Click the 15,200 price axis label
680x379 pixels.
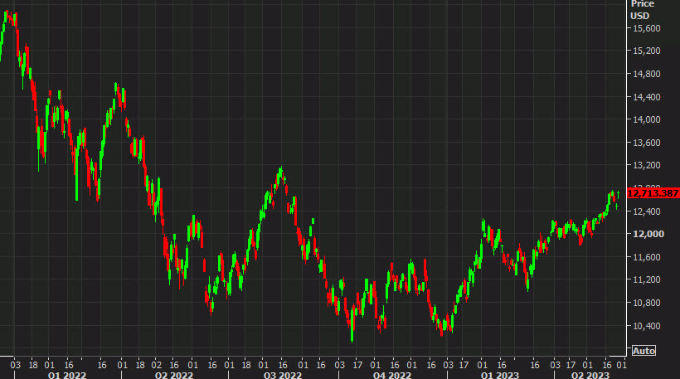click(647, 51)
